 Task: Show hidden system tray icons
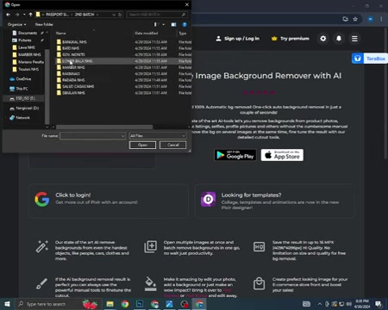[320, 304]
